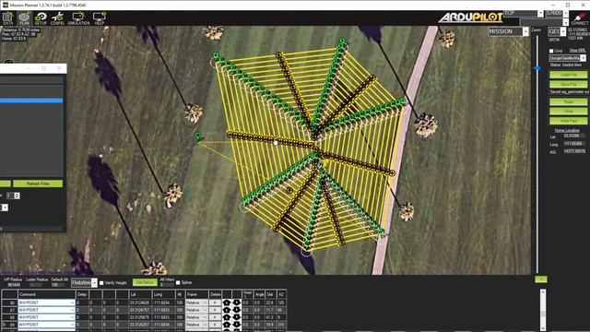This screenshot has width=590, height=332.
Task: Enable the Verify Height checkbox
Action: click(101, 283)
